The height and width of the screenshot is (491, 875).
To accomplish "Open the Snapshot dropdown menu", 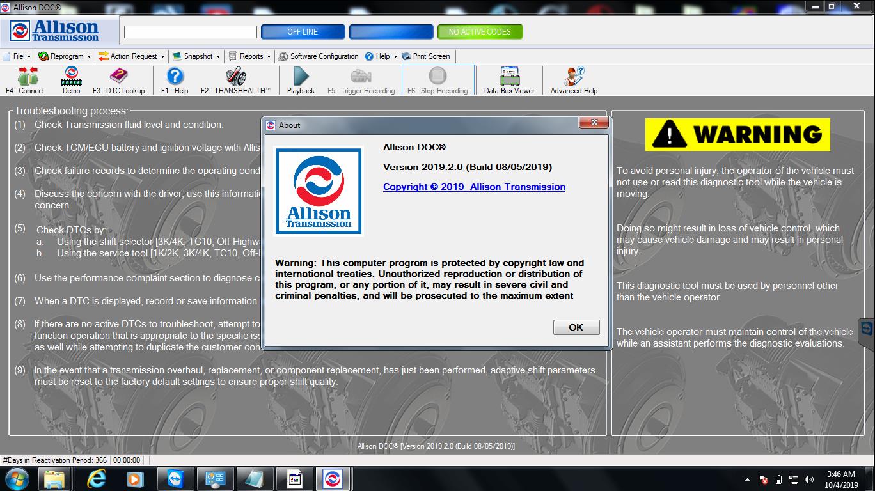I will tap(197, 56).
